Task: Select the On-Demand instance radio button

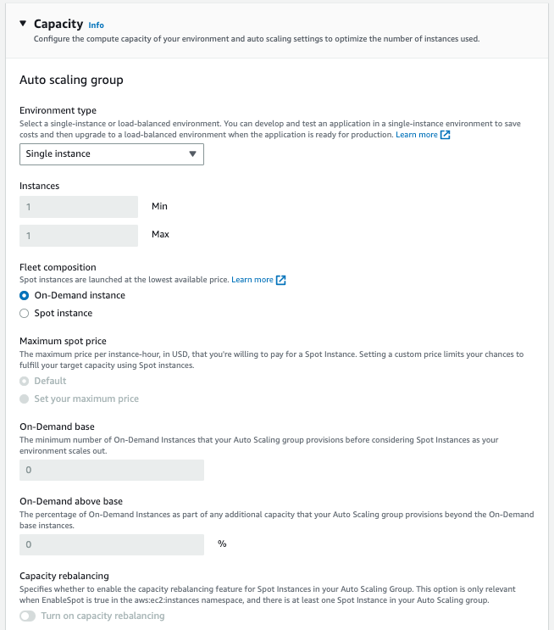Action: (25, 295)
